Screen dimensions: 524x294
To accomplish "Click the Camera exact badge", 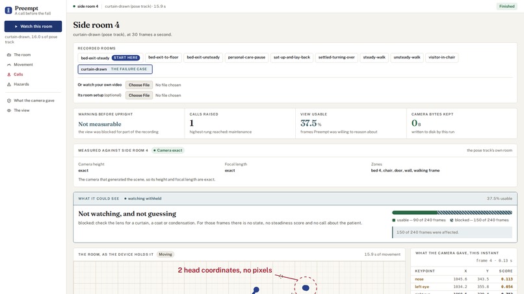I will point(168,151).
